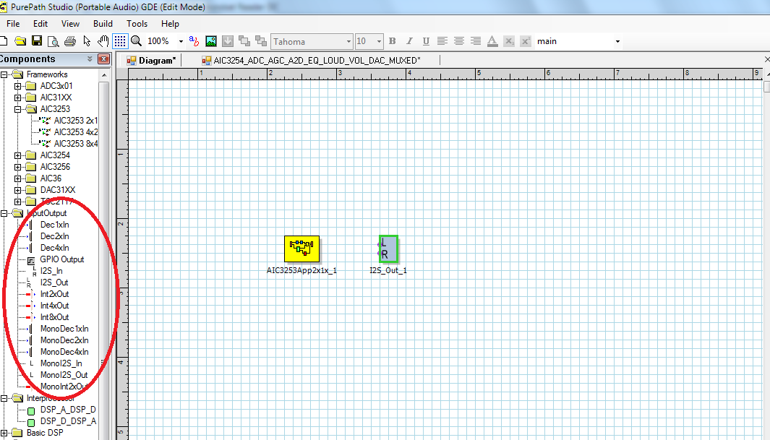The width and height of the screenshot is (770, 440).
Task: Open the Edit menu
Action: 40,24
